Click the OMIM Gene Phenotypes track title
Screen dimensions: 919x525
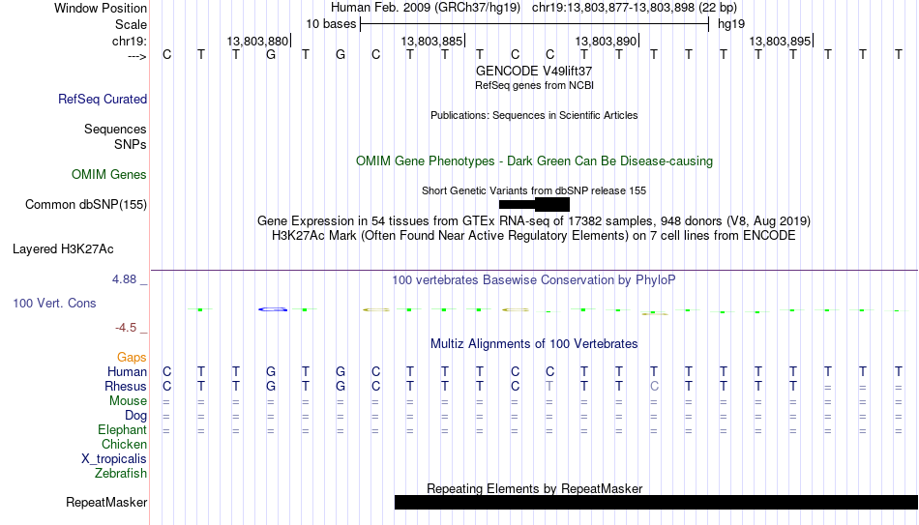pyautogui.click(x=534, y=161)
